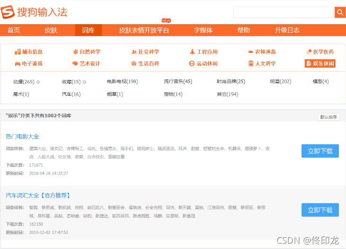
Task: Click download count 162150
Action: 36,224
